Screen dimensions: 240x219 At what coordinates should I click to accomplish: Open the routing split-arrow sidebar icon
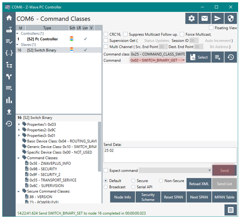pyautogui.click(x=9, y=76)
